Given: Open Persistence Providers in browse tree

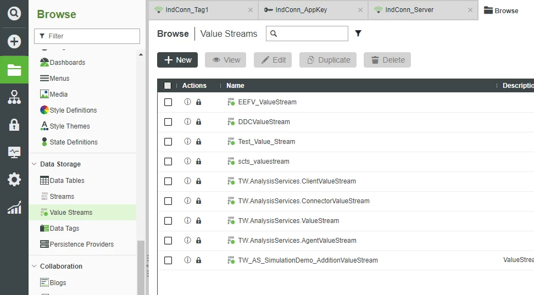Looking at the screenshot, I should (77, 244).
